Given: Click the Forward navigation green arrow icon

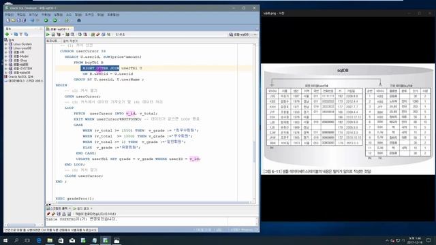Looking at the screenshot, I should pyautogui.click(x=55, y=20).
